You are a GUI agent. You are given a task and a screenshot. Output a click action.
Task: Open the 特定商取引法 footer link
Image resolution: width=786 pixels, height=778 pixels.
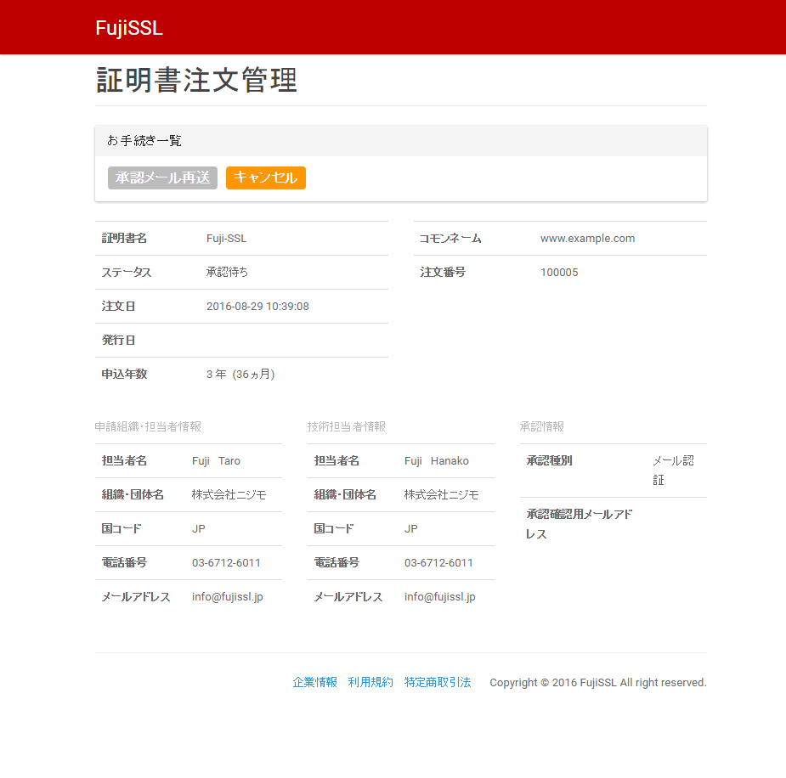point(438,682)
